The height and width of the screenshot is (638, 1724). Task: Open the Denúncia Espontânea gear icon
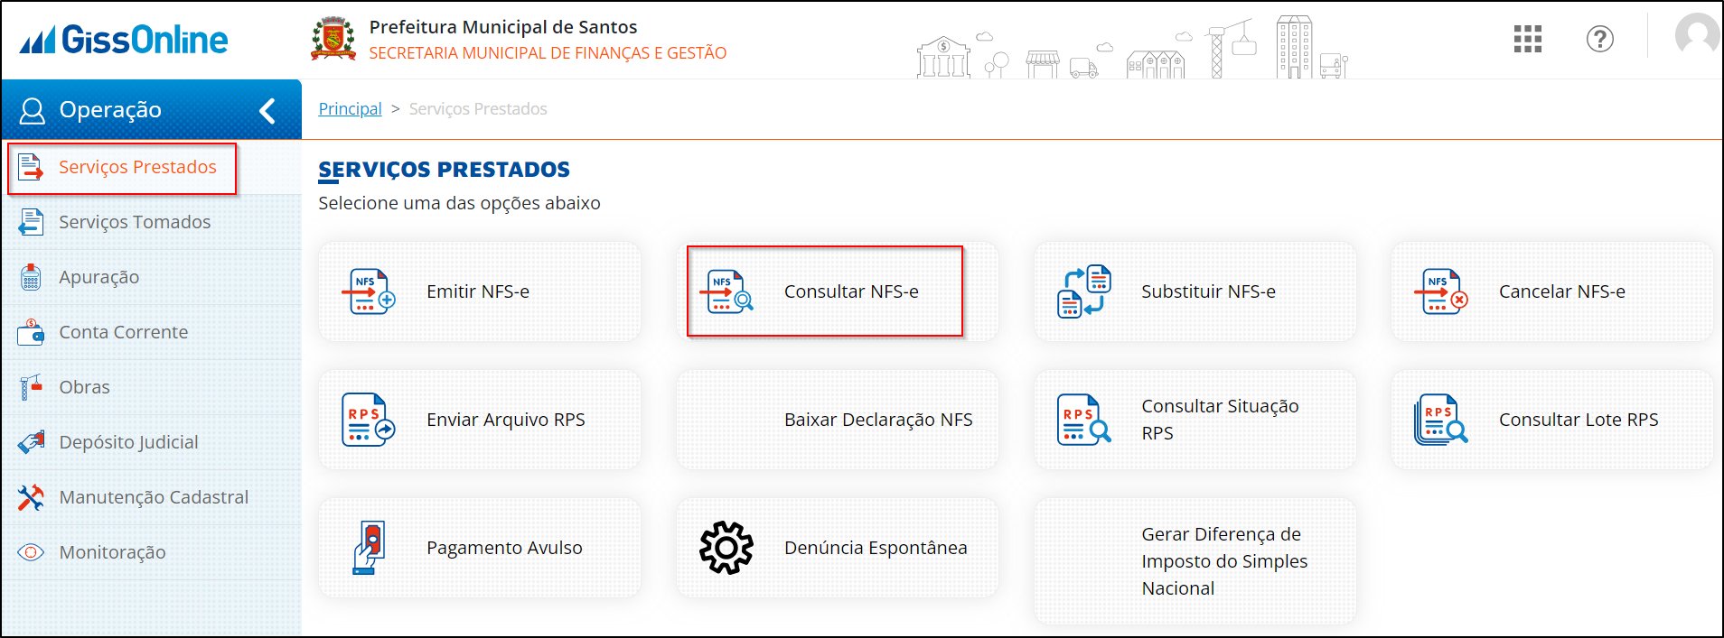[x=726, y=548]
